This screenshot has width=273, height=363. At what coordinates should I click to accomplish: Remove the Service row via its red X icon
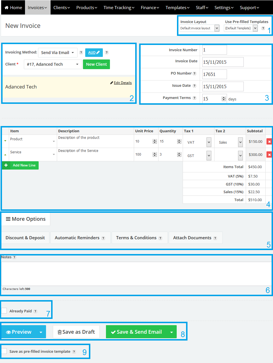point(269,154)
